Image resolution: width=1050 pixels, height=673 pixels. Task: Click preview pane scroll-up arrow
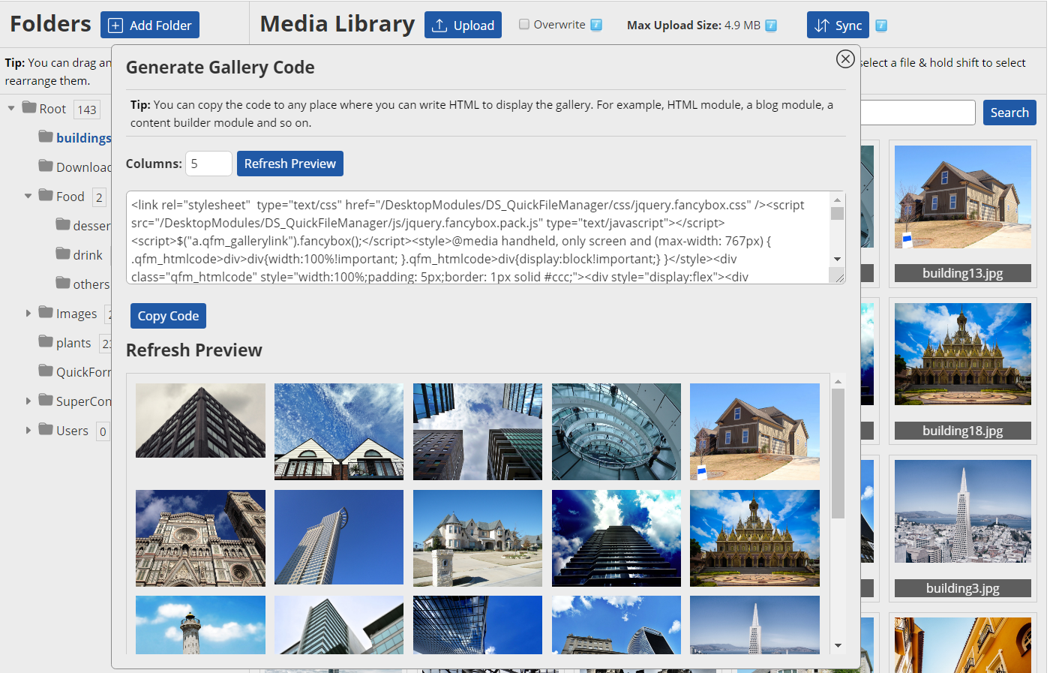point(838,381)
